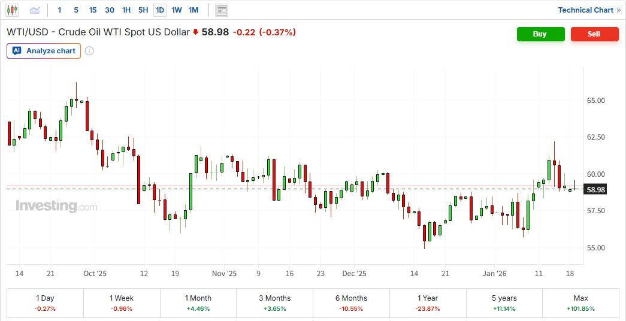626x321 pixels.
Task: Click the news layout icon in toolbar
Action: click(x=222, y=10)
